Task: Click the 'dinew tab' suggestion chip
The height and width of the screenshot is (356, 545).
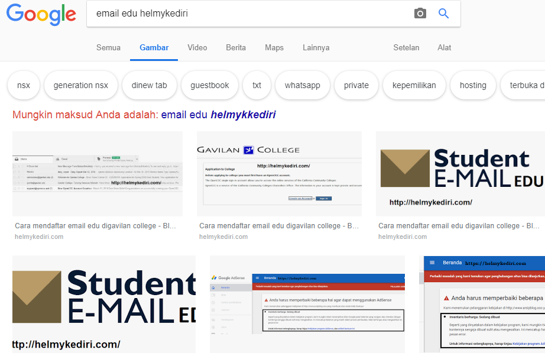Action: 149,85
